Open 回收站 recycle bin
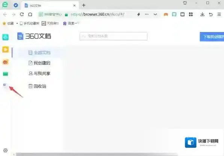Viewport: 224px width, 156px height. click(x=37, y=86)
